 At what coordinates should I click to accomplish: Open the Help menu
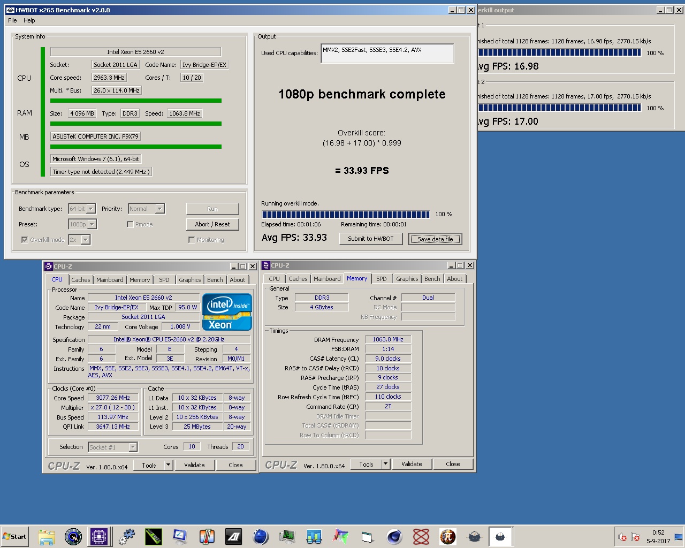(29, 20)
